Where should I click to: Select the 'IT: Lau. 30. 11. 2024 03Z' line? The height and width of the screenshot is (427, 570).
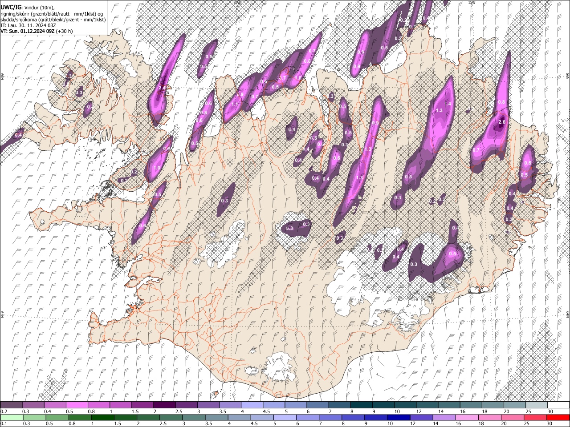click(x=28, y=25)
